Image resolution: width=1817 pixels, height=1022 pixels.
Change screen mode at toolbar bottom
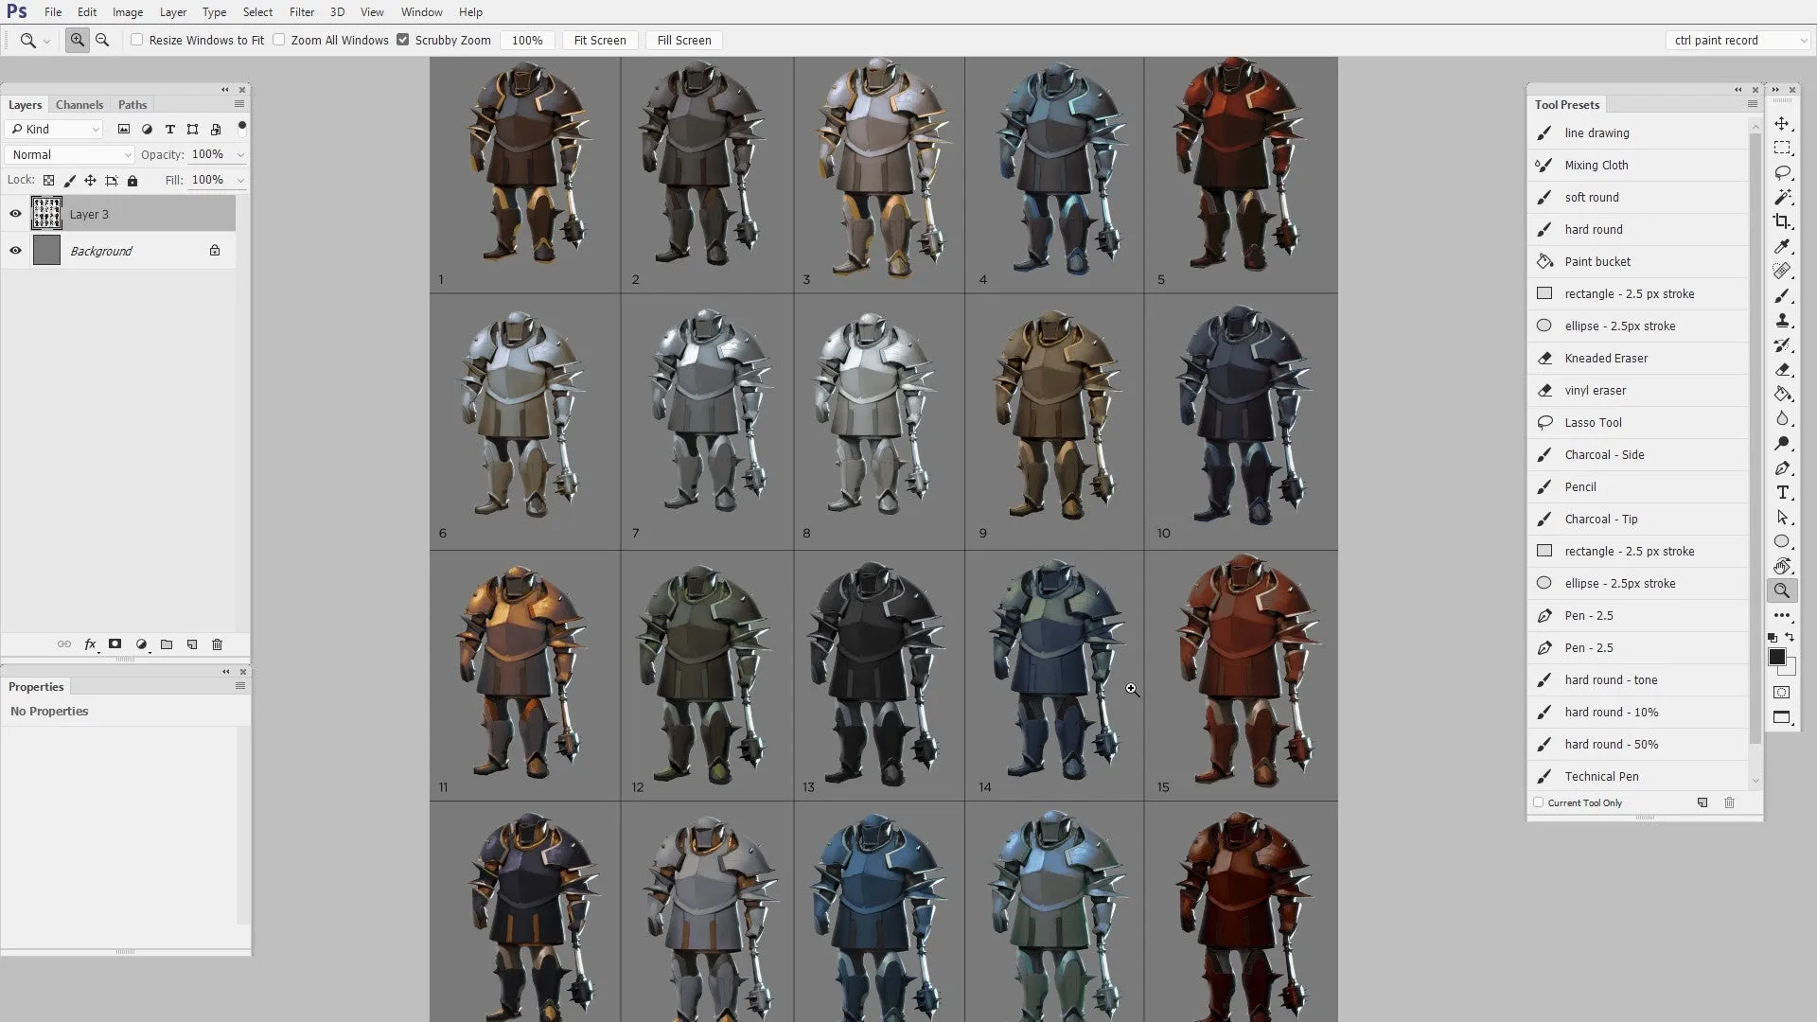1782,717
